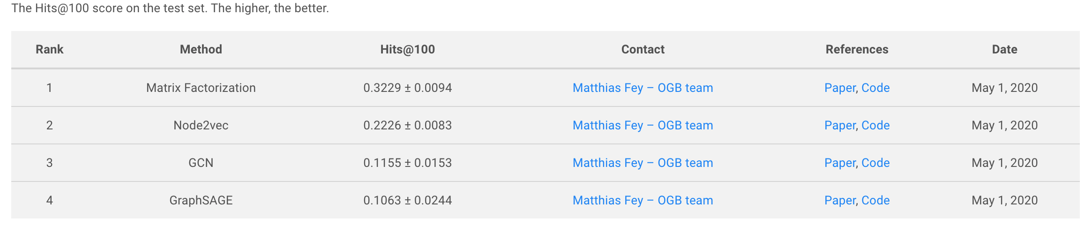Open Paper link for GraphSAGE
1092x226 pixels.
point(840,200)
